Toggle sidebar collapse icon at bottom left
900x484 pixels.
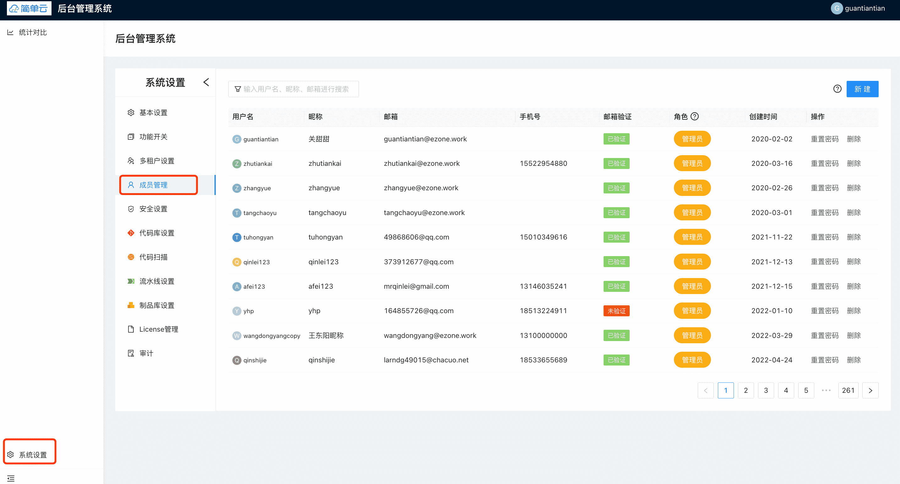(x=11, y=478)
